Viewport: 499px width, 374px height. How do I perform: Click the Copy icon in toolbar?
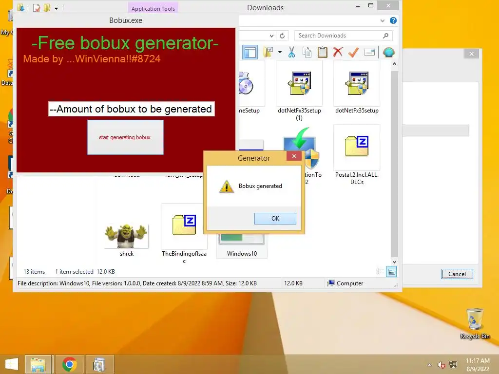[307, 52]
